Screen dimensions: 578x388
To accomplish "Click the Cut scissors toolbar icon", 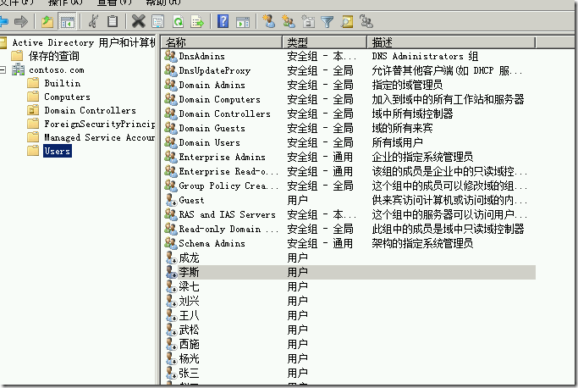I will click(93, 22).
